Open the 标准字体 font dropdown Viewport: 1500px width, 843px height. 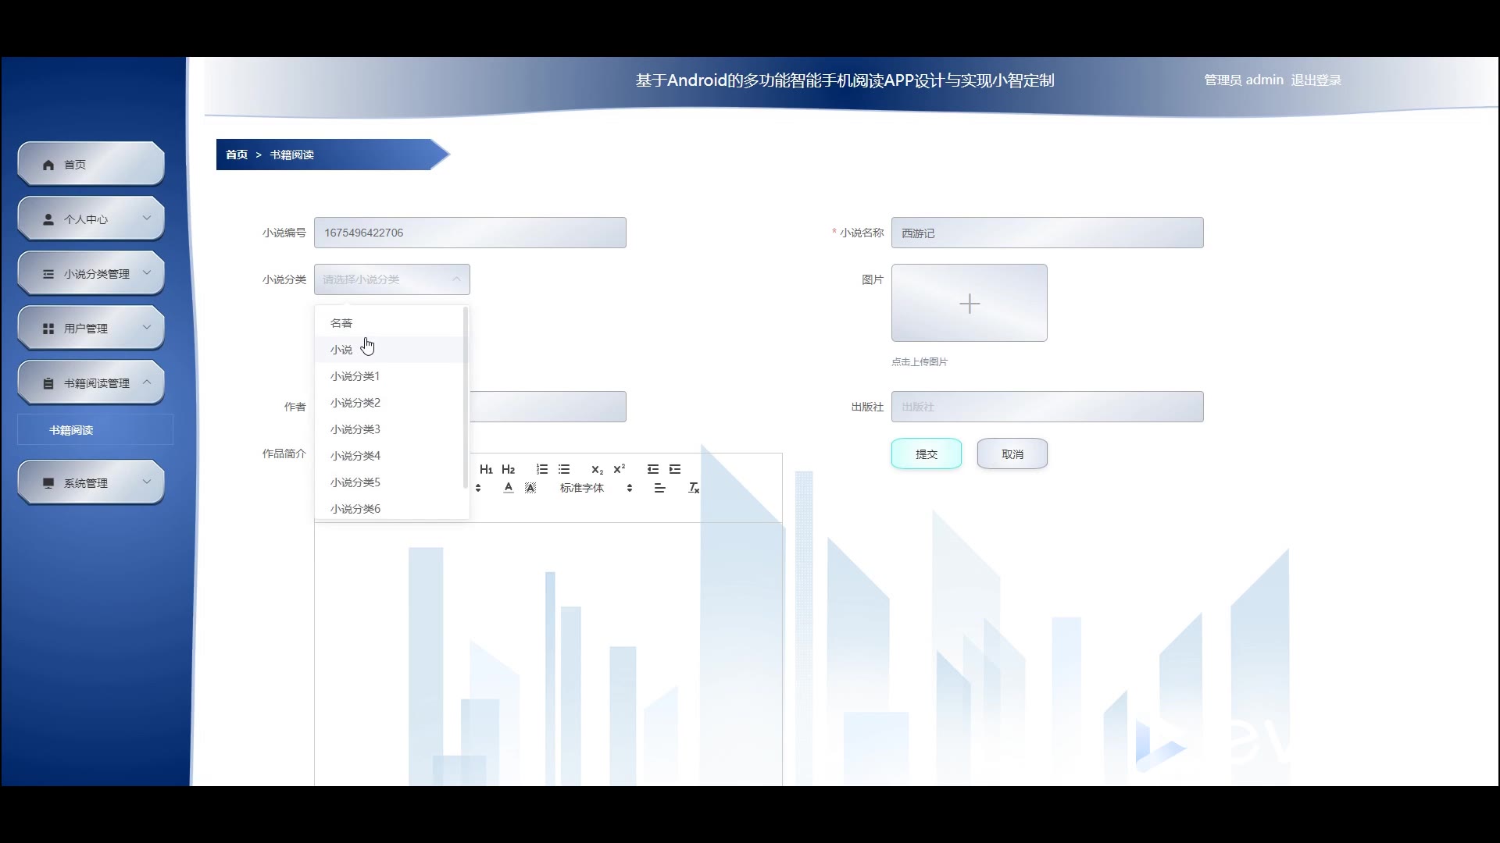pyautogui.click(x=594, y=488)
